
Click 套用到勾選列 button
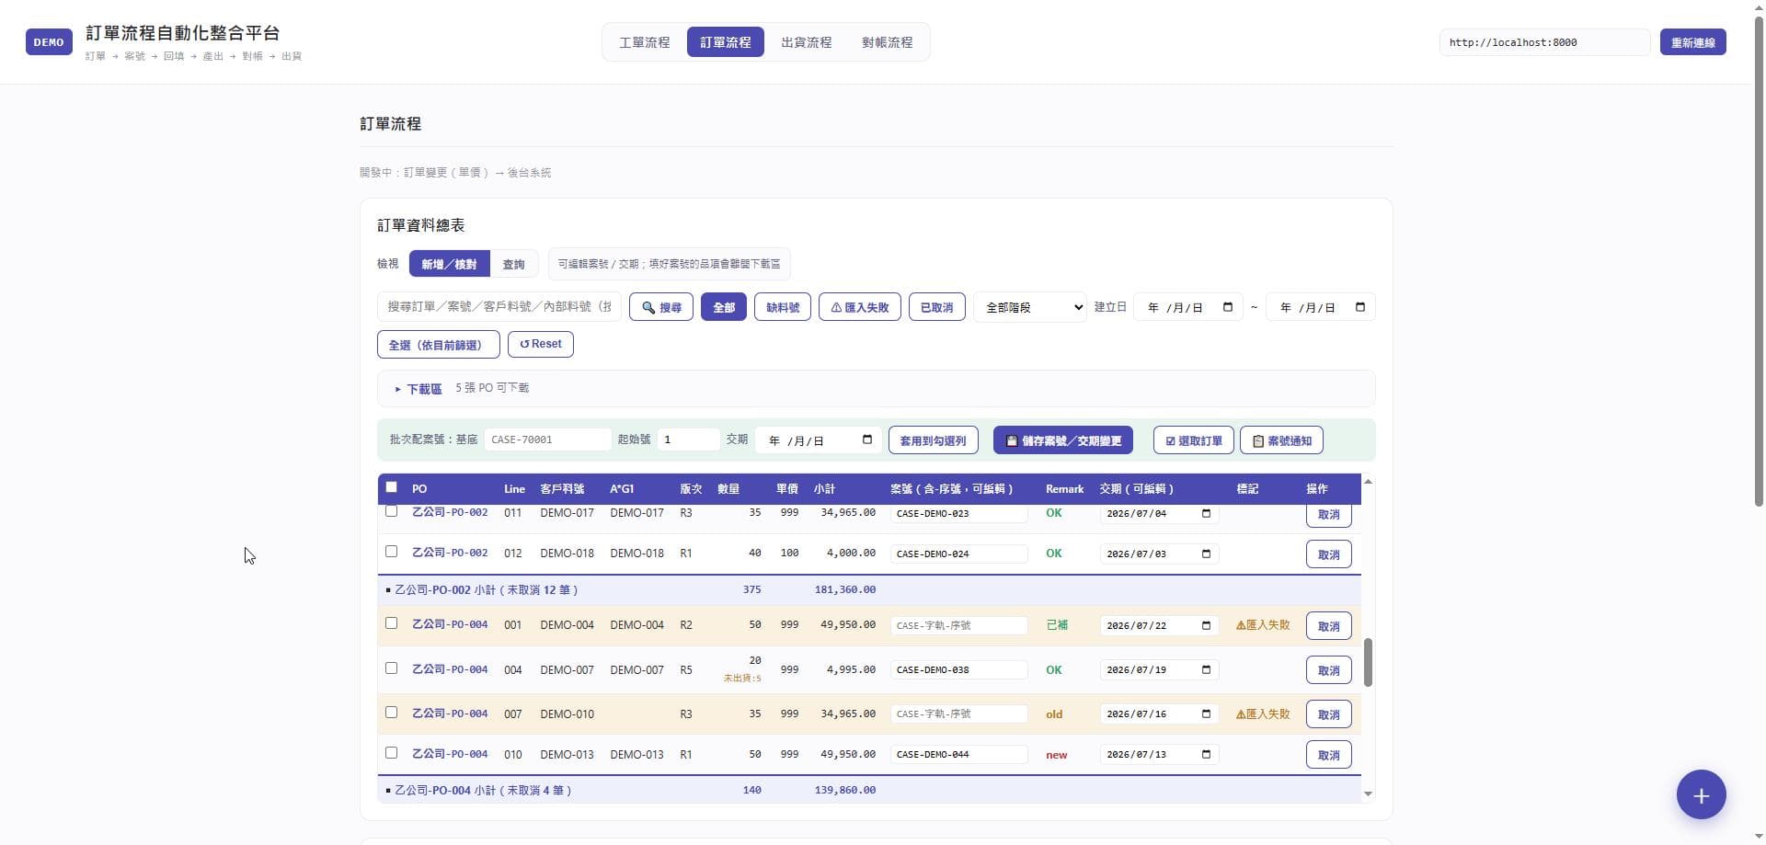click(x=934, y=440)
